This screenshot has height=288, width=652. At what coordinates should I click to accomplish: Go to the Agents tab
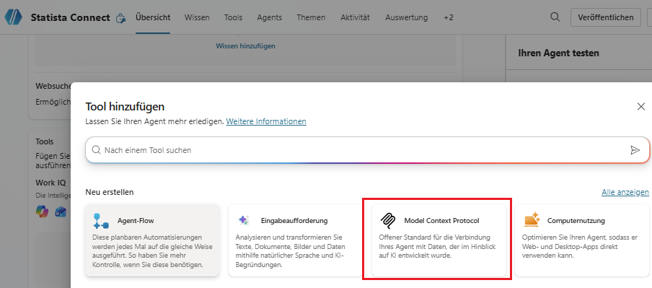pos(270,17)
